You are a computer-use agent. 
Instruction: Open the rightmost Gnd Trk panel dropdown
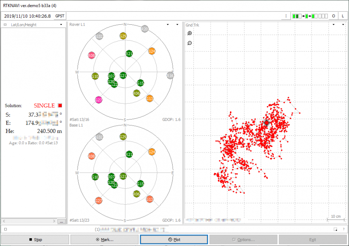click(x=343, y=25)
